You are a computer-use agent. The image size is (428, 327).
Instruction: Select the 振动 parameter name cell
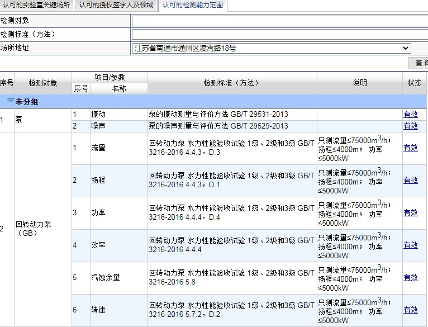point(119,114)
